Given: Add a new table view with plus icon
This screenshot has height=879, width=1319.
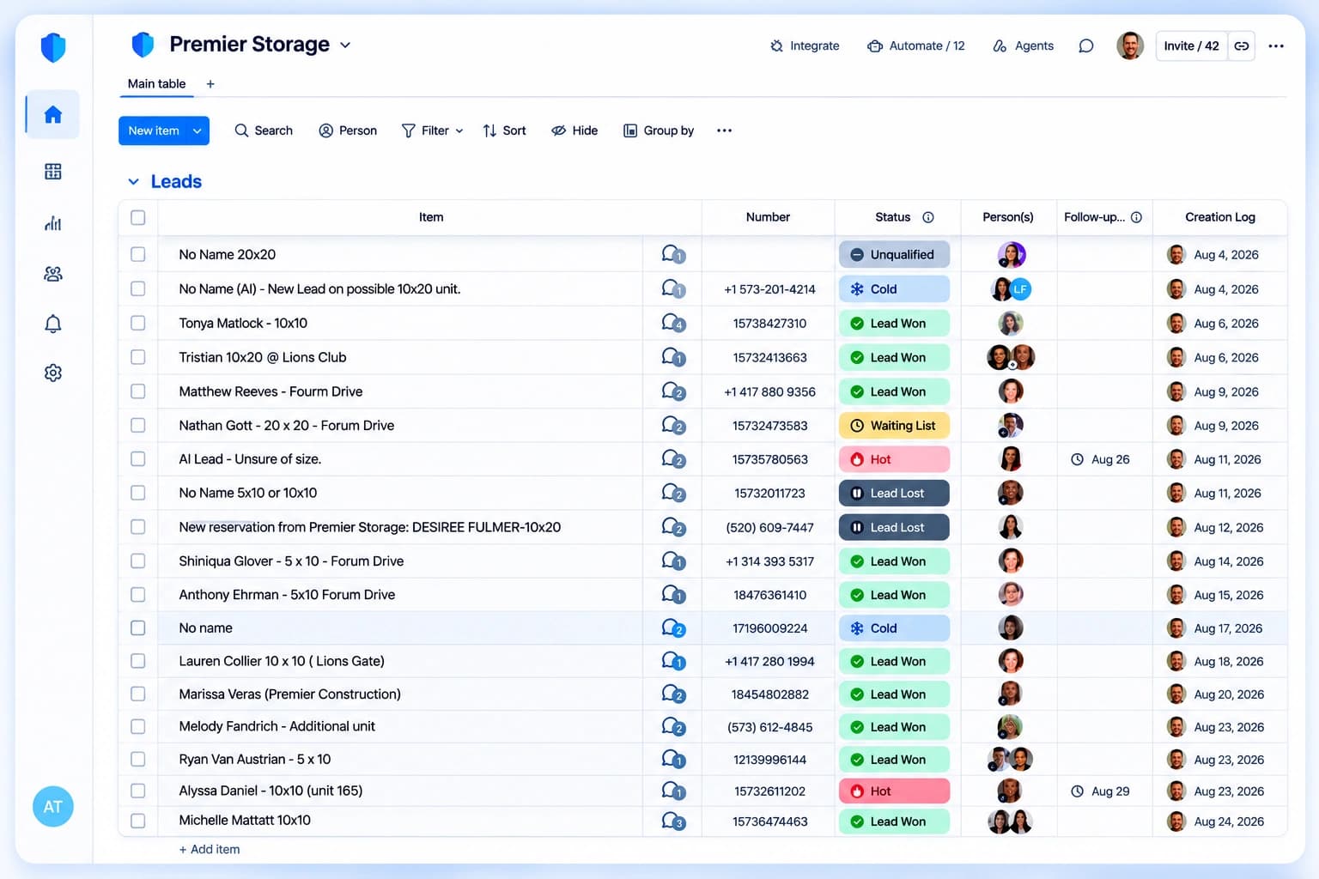Looking at the screenshot, I should point(210,83).
